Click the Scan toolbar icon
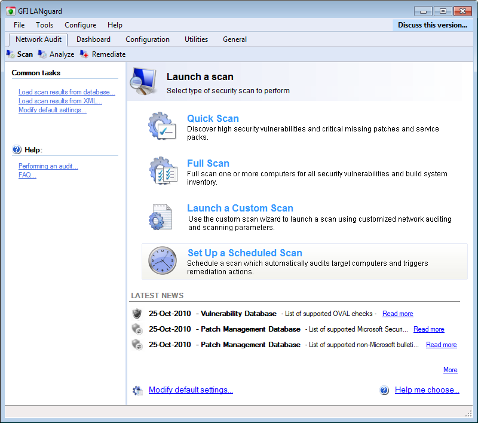478x423 pixels. tap(10, 54)
